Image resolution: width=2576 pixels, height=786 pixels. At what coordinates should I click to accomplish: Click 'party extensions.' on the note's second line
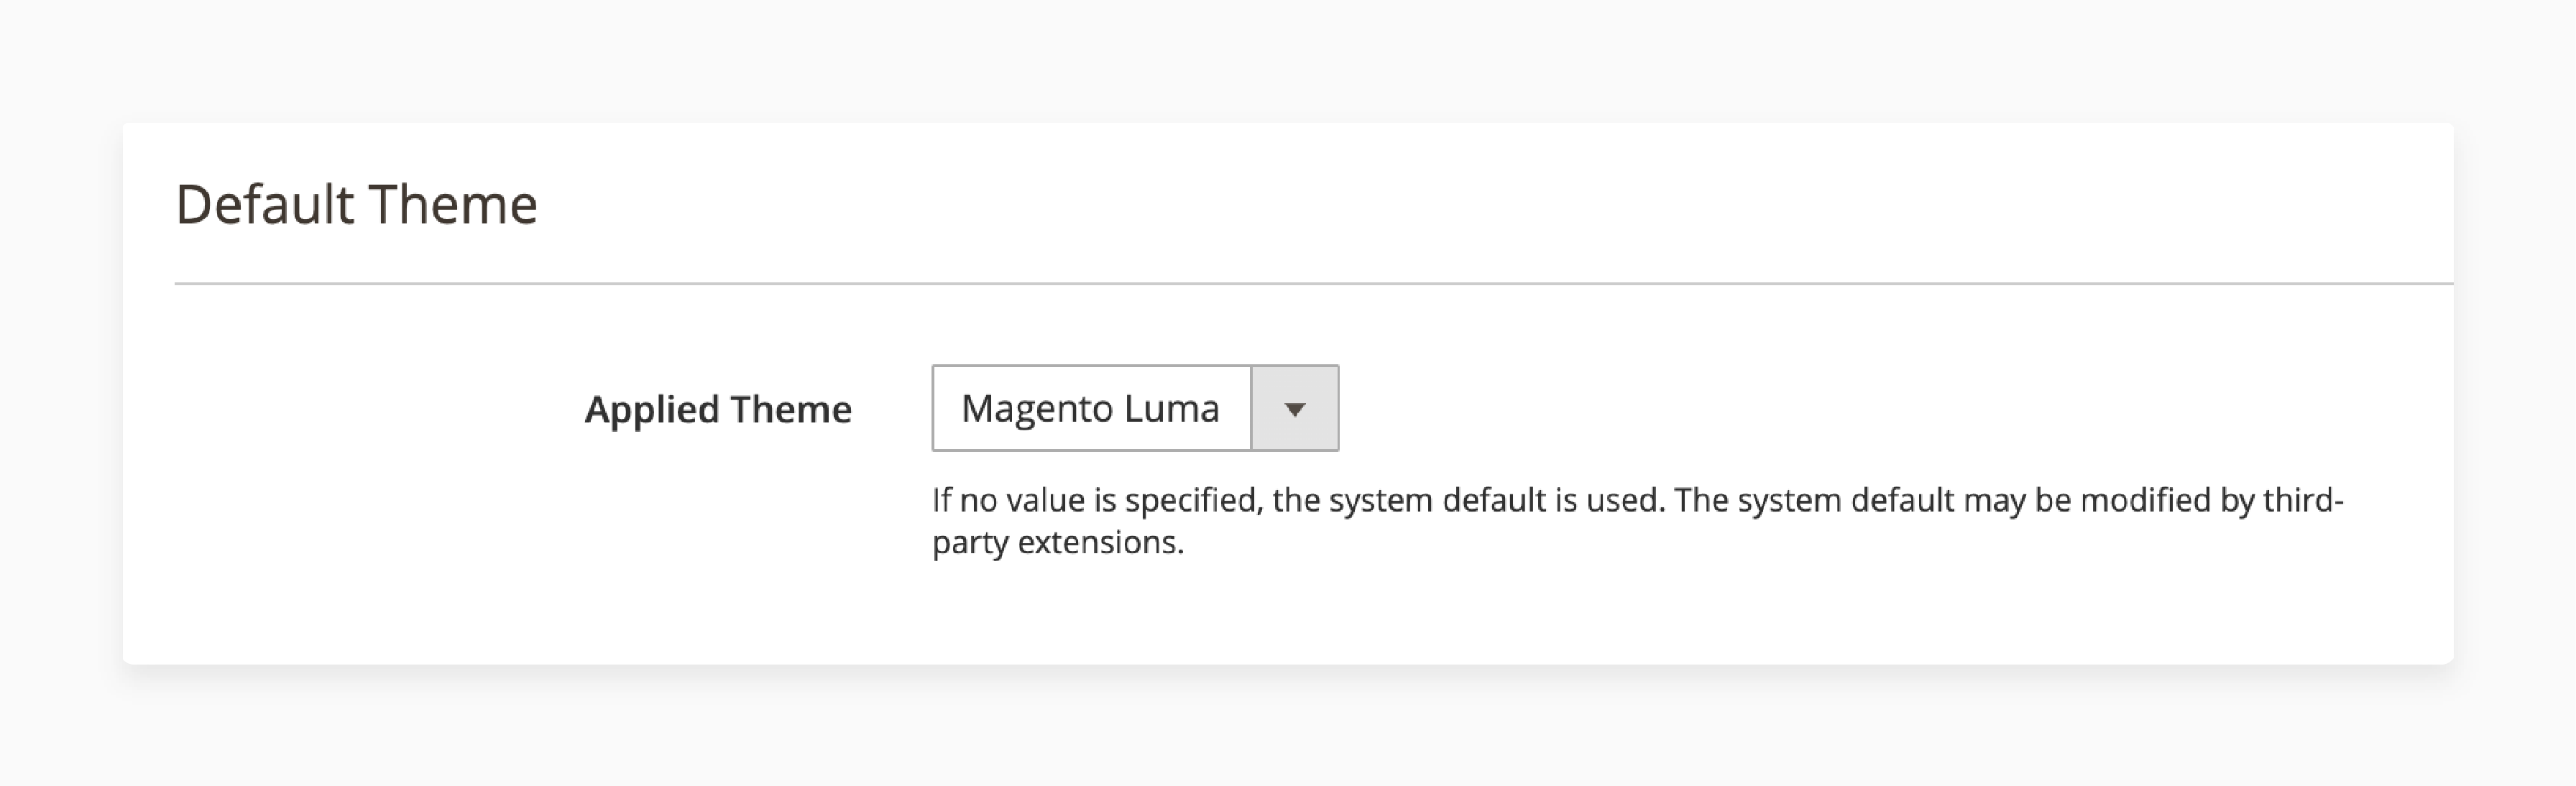point(1058,543)
